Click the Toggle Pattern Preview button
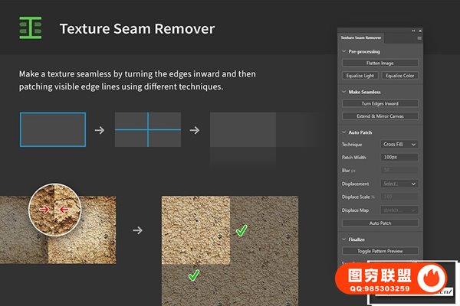 380,251
